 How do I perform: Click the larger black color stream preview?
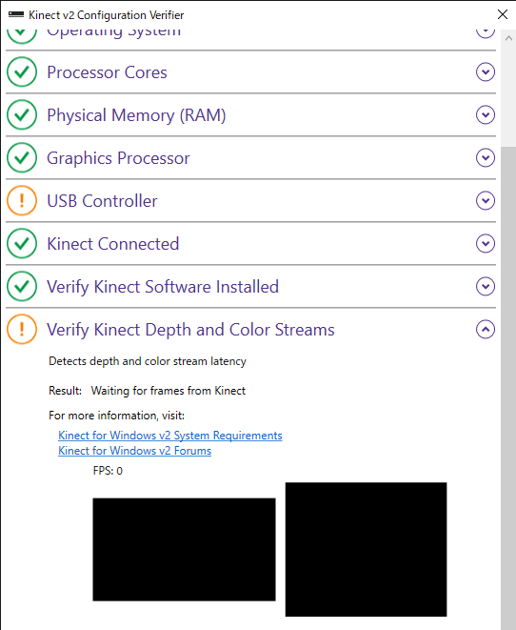[366, 549]
